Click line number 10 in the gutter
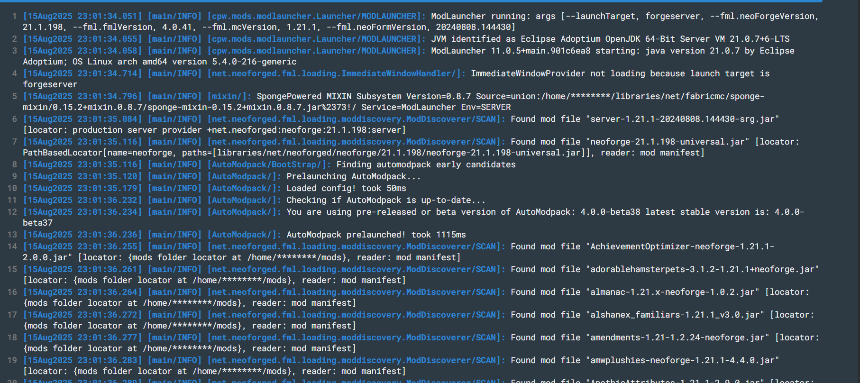Image resolution: width=860 pixels, height=383 pixels. point(12,188)
